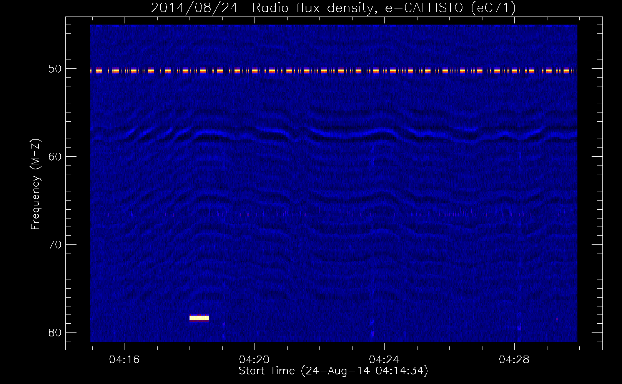This screenshot has height=384, width=622.
Task: Click the 60 frequency tick label
Action: click(55, 157)
